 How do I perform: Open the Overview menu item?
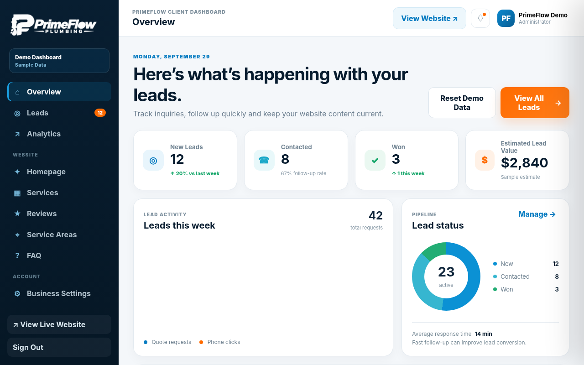click(59, 92)
